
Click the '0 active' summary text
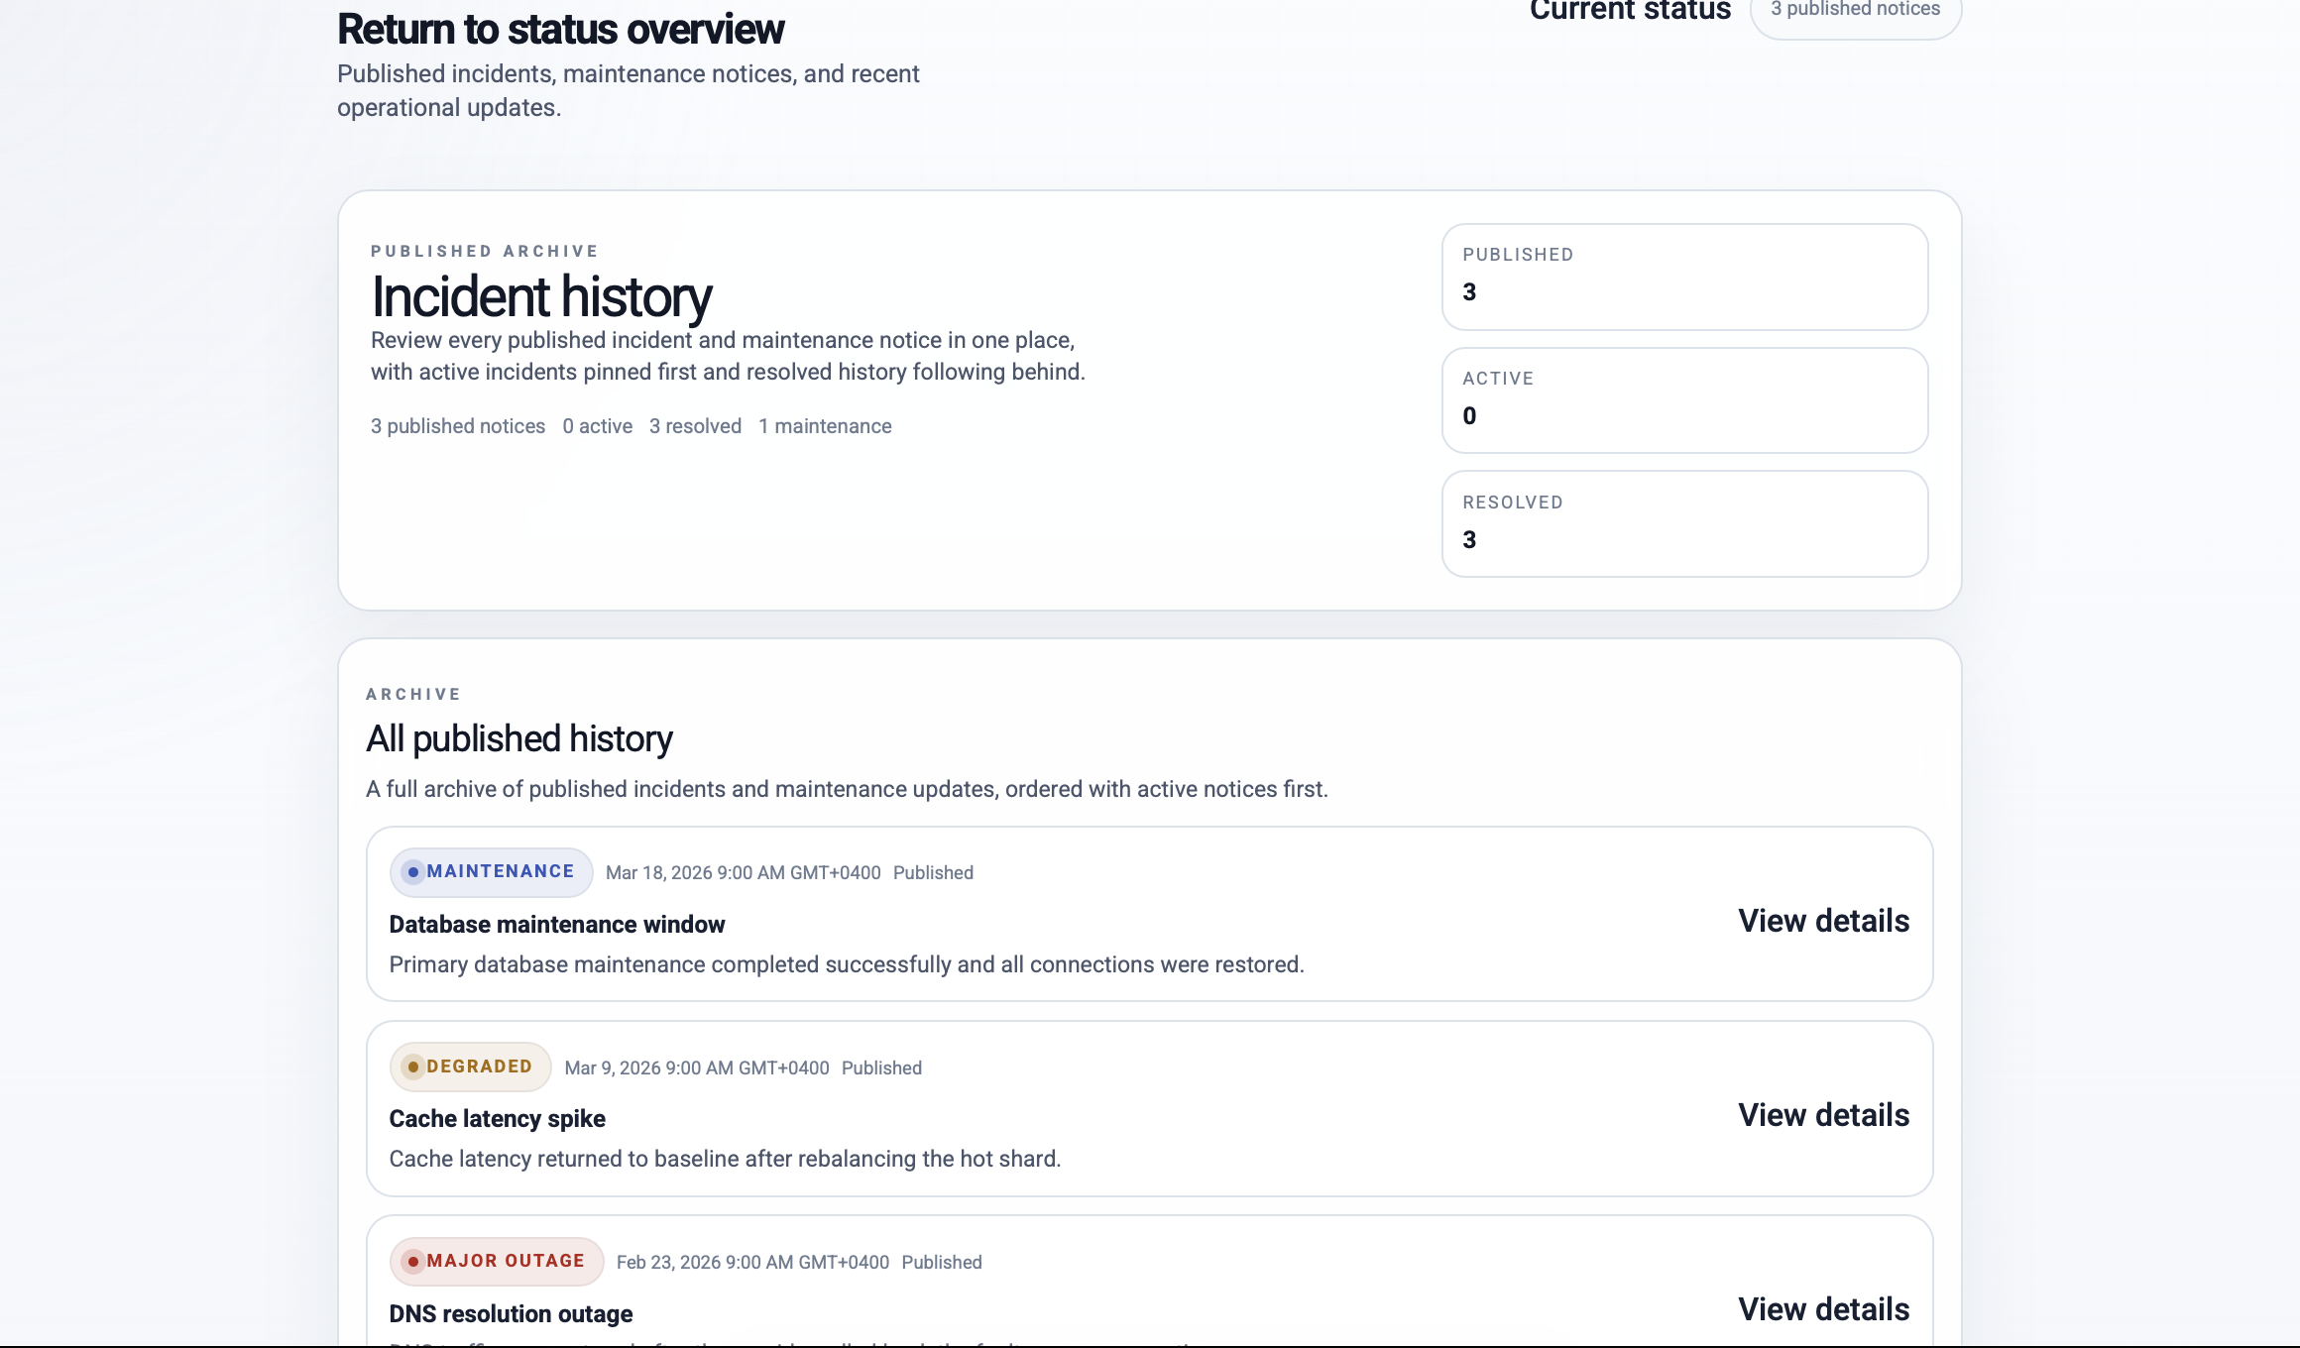point(597,426)
